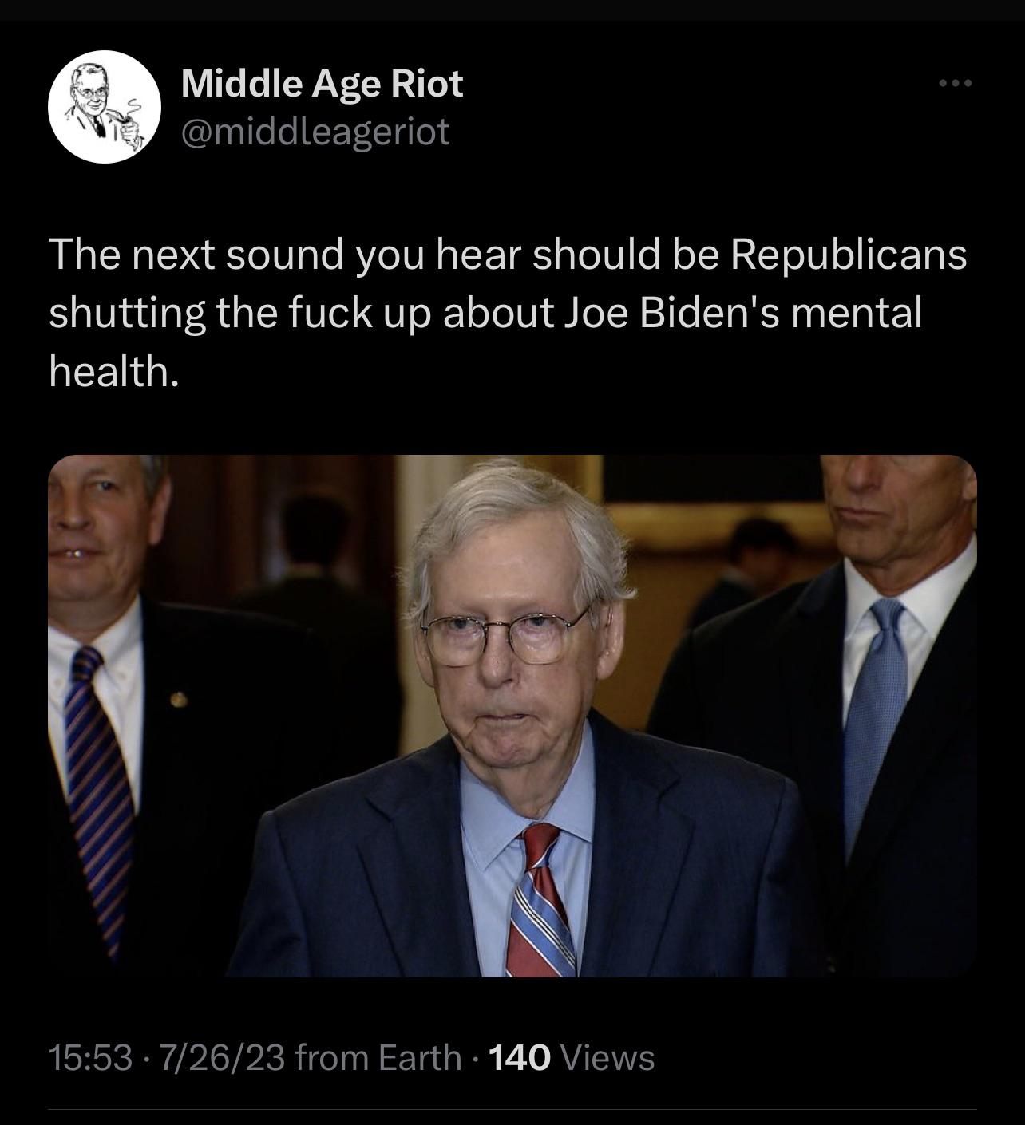1025x1125 pixels.
Task: Select the tweet text body
Action: [x=508, y=313]
